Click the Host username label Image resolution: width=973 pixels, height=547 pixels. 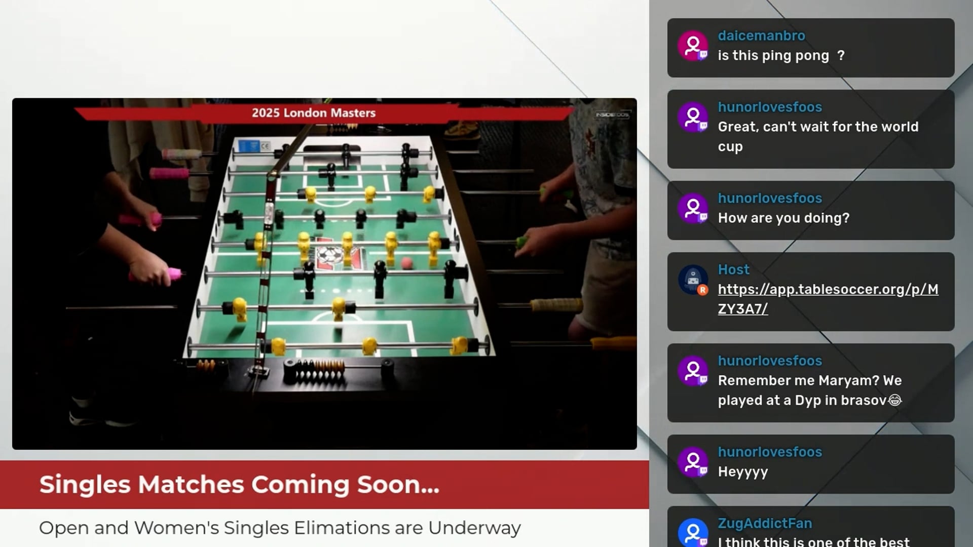coord(733,269)
